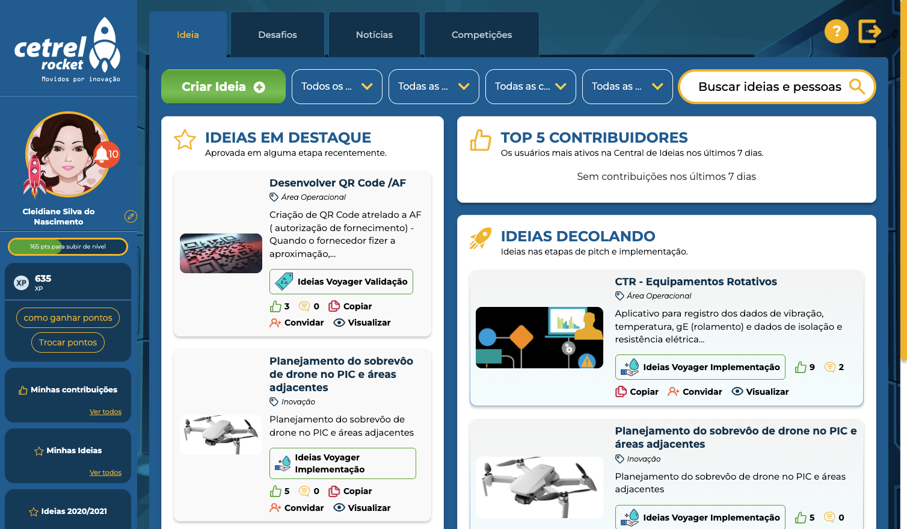This screenshot has width=907, height=529.
Task: Invite someone to Desenvolver QR Code /AF
Action: coord(297,323)
